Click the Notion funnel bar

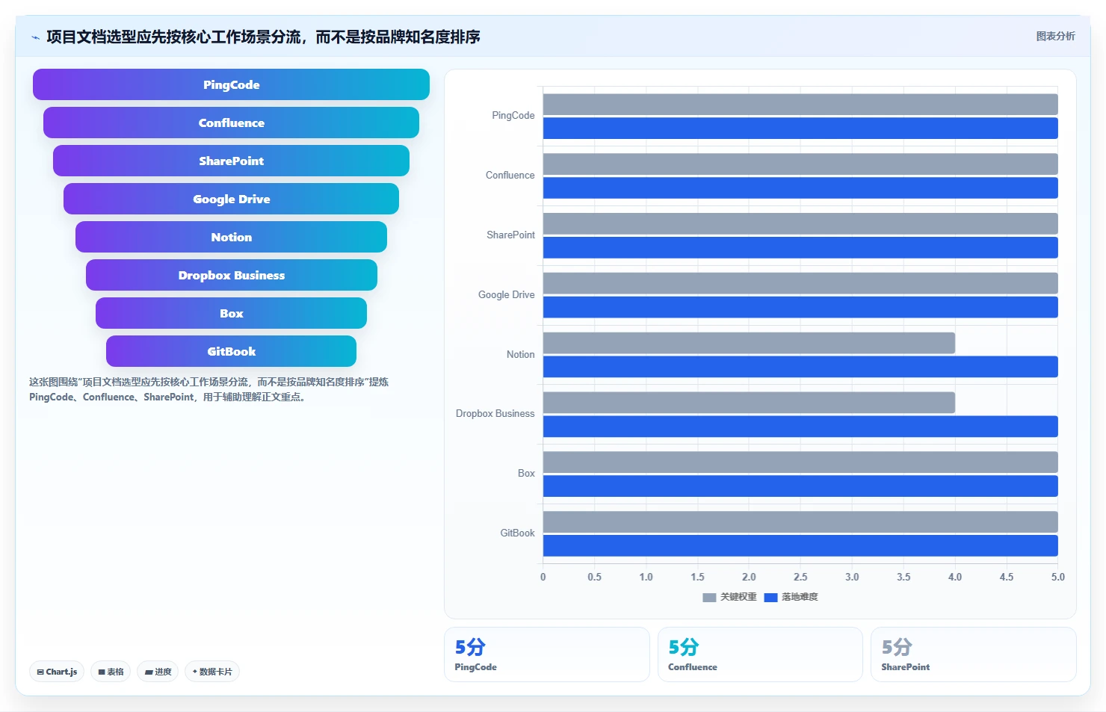point(231,237)
